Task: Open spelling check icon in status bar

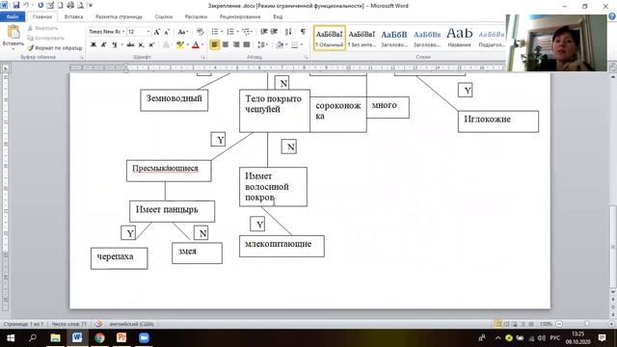Action: (x=98, y=324)
